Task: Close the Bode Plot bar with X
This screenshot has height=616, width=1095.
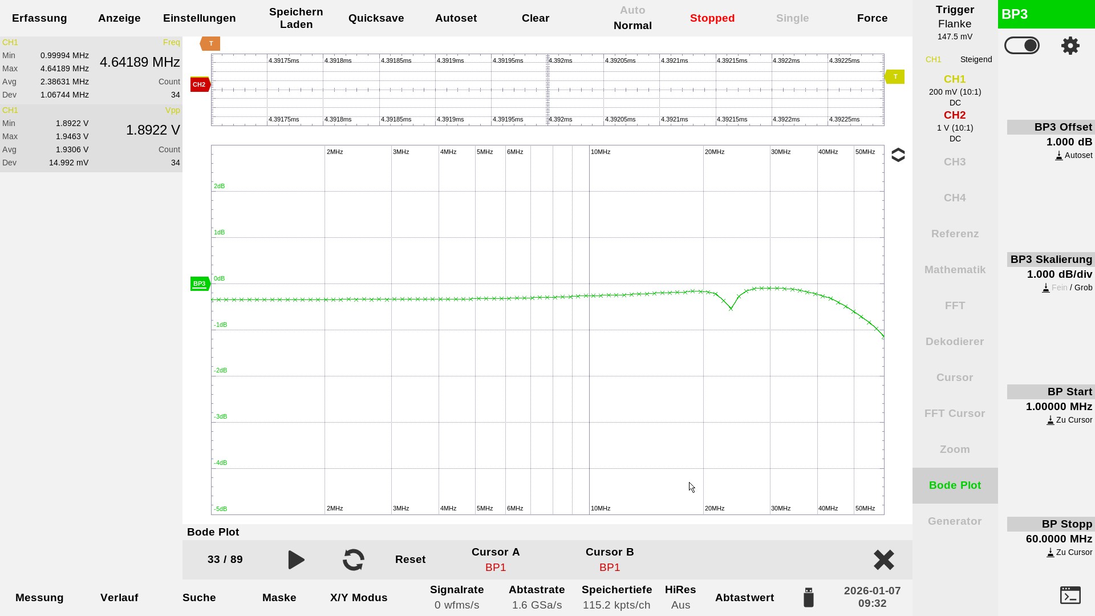Action: coord(883,560)
